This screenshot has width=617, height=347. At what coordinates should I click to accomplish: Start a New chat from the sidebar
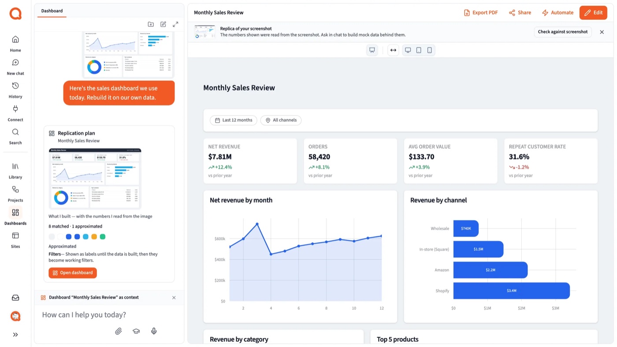coord(15,67)
